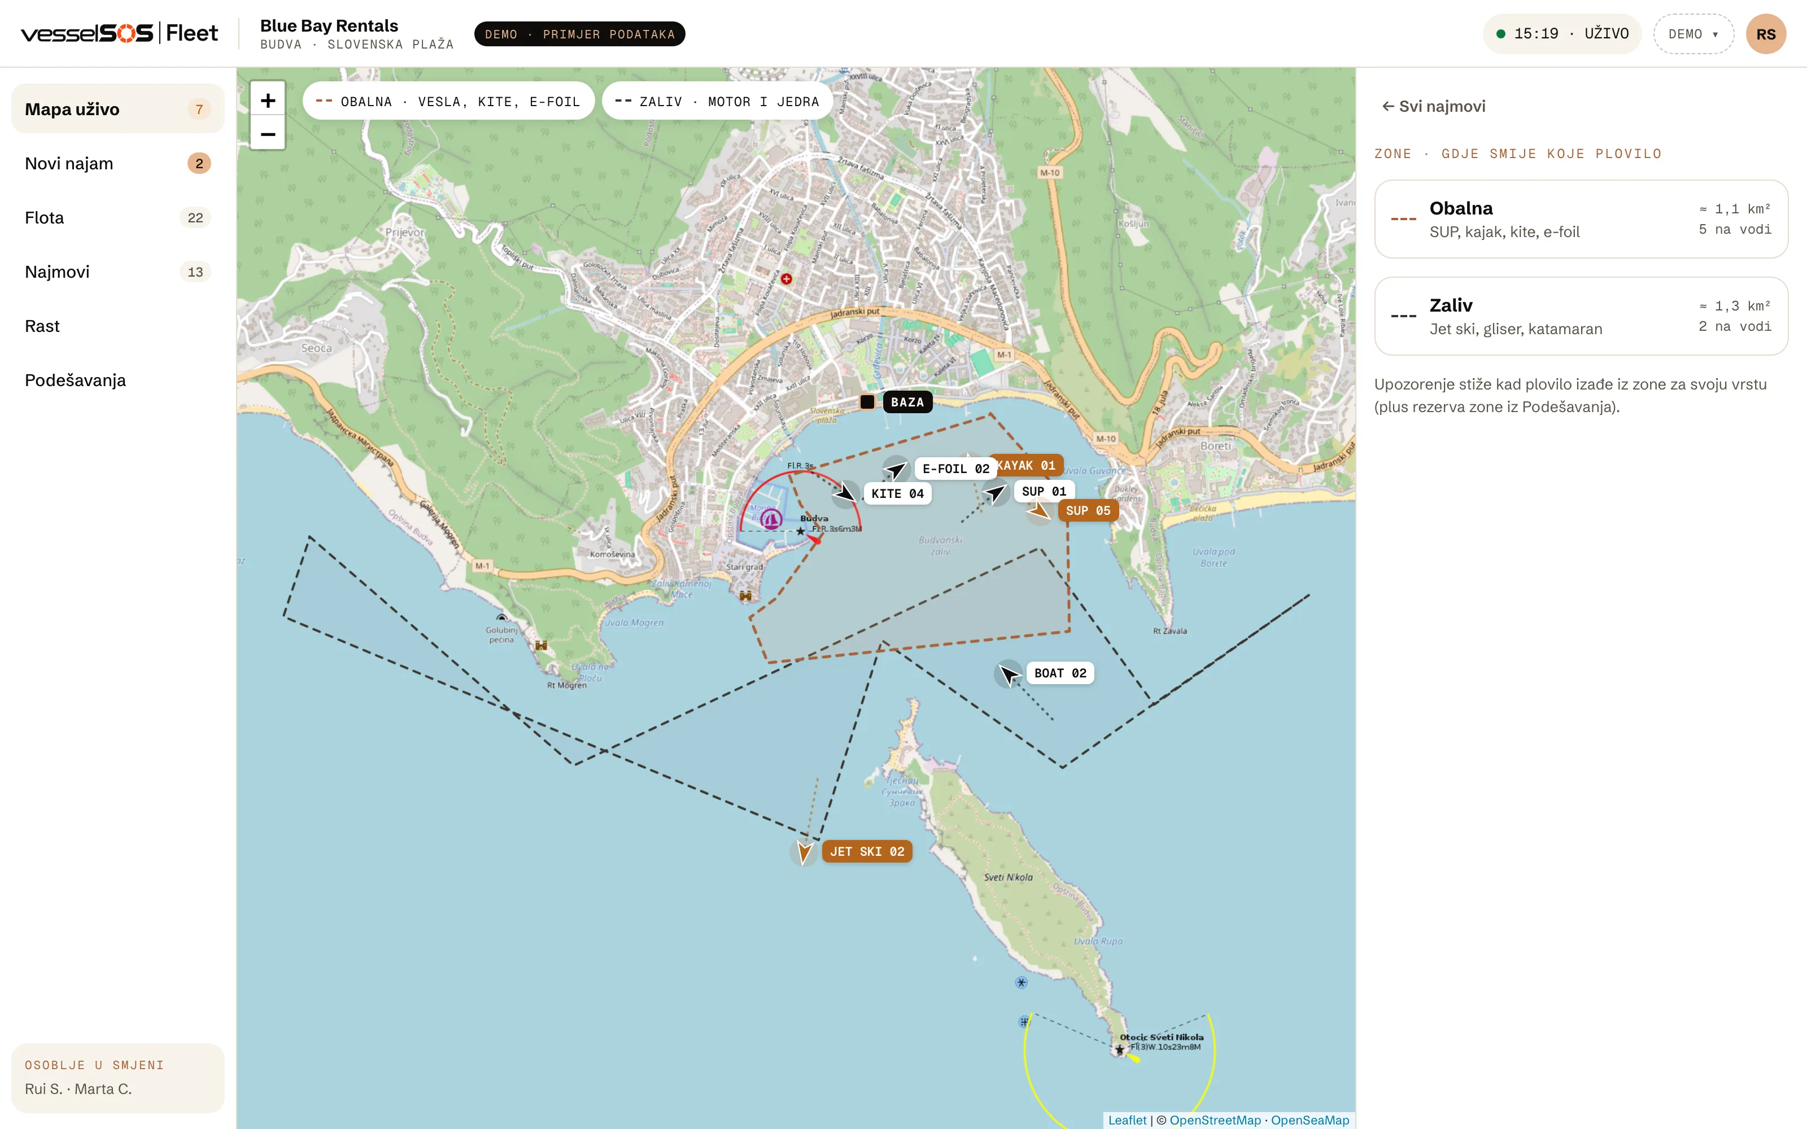
Task: Open the OpenSeaMap attribution link
Action: pyautogui.click(x=1310, y=1120)
